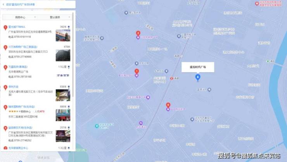Click navigation icon beside 1.3公里 distance
The width and height of the screenshot is (287, 162).
click(69, 148)
